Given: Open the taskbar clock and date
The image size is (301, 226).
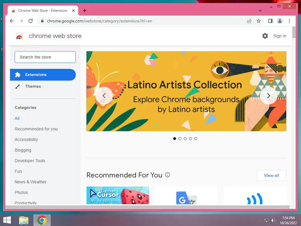Looking at the screenshot, I should (288, 220).
